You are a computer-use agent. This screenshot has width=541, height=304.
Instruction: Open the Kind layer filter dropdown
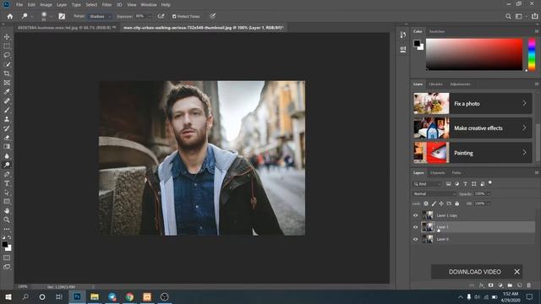(428, 184)
